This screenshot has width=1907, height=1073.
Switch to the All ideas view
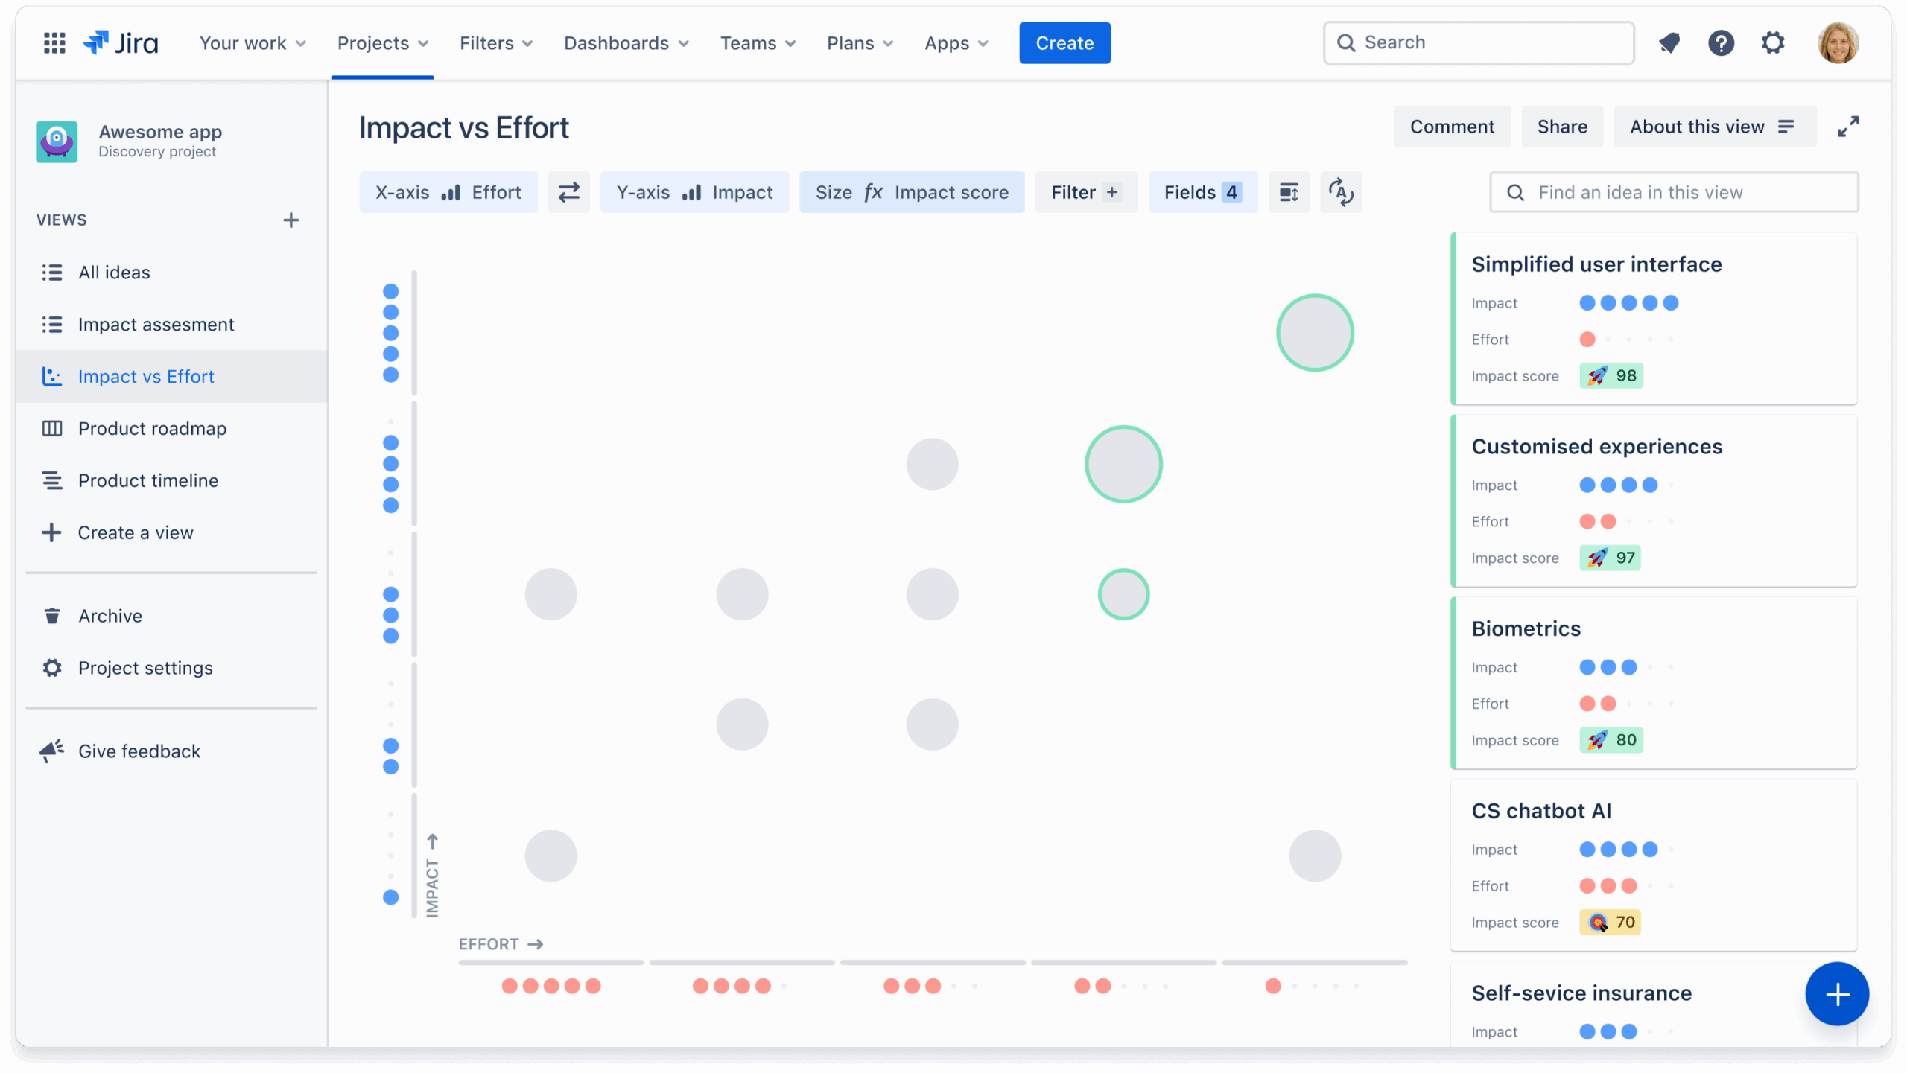114,272
